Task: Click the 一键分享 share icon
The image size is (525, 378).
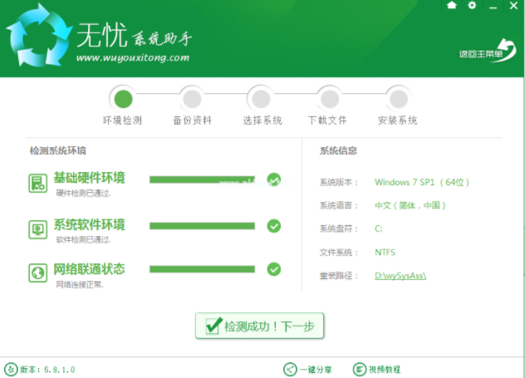Action: point(290,370)
